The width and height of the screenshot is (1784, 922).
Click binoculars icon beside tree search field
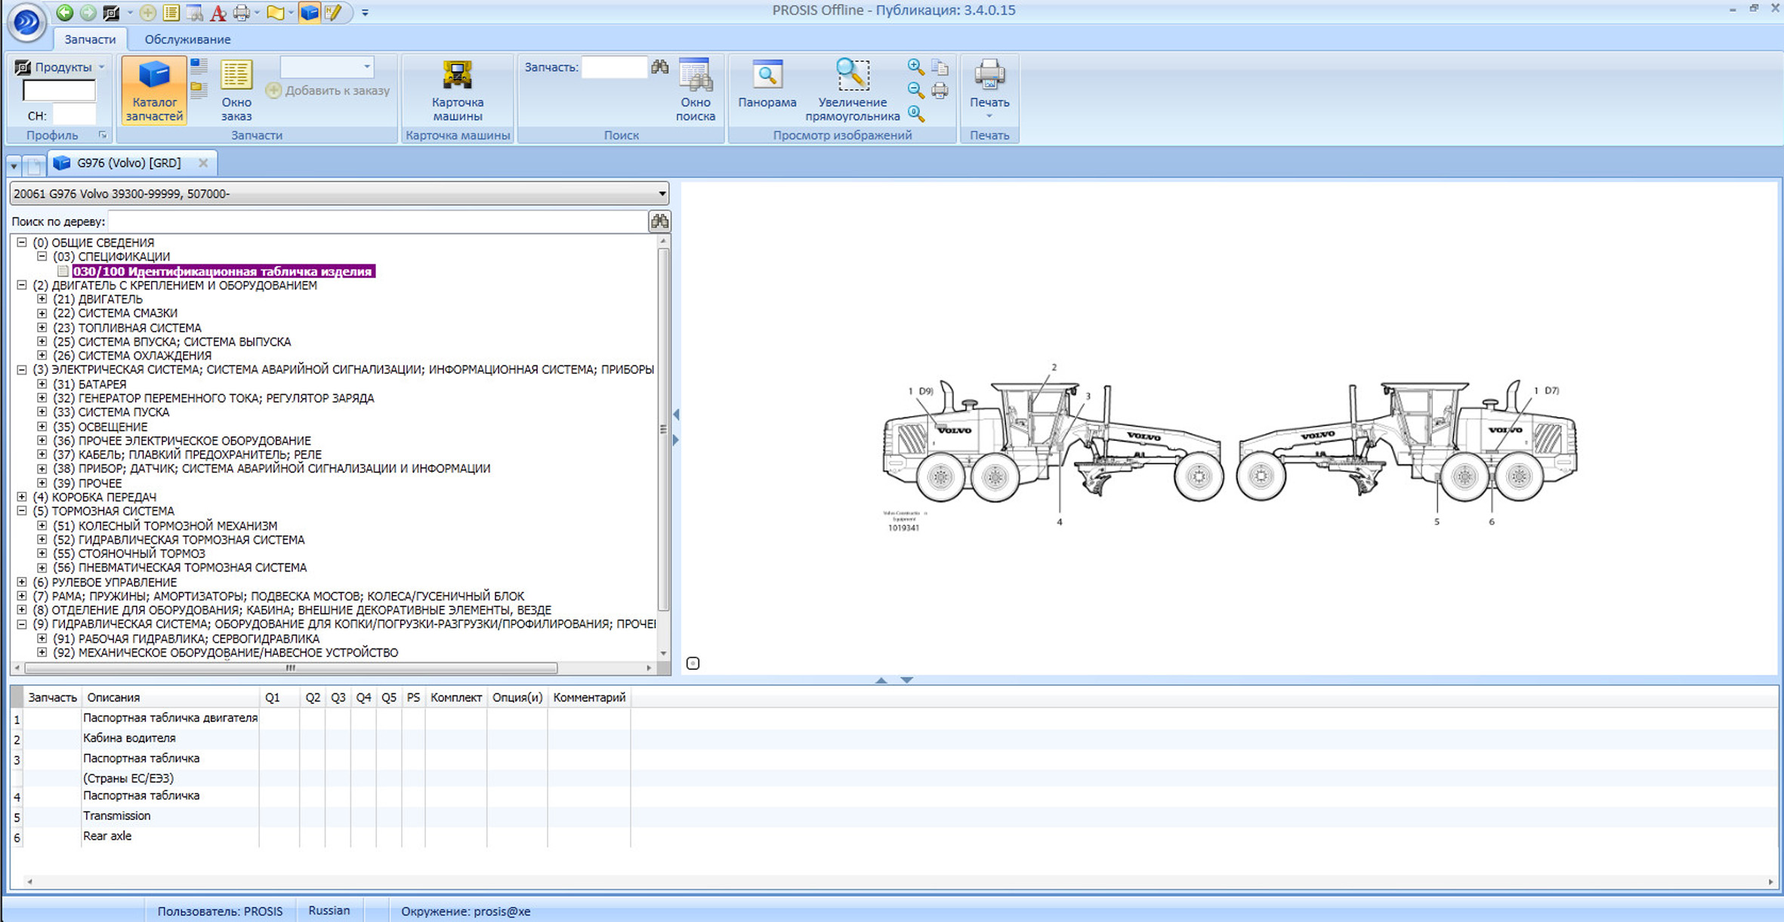click(659, 221)
